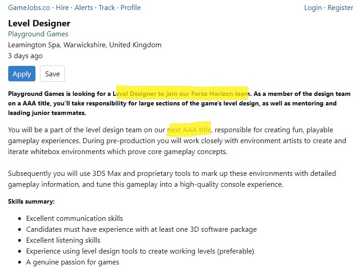Save this job with the Save button

[52, 74]
